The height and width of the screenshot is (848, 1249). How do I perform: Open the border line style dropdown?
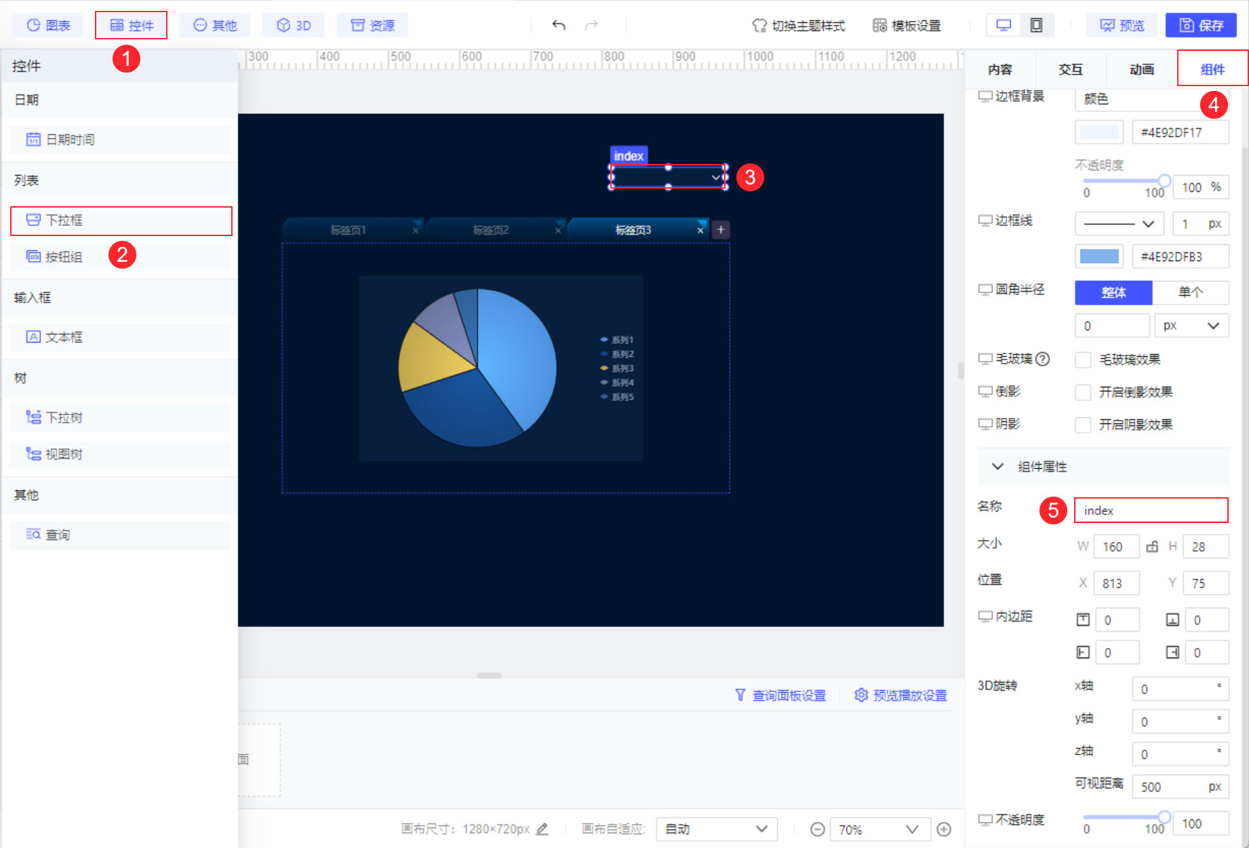click(x=1119, y=223)
